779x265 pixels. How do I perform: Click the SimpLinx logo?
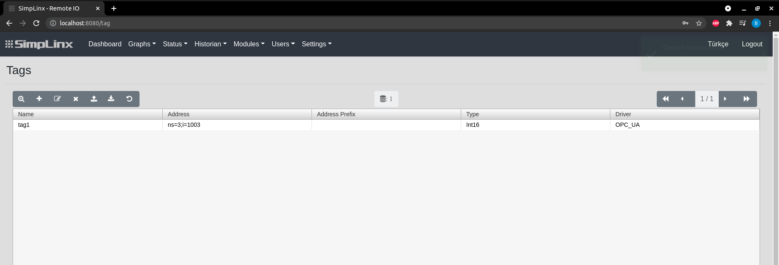click(39, 44)
